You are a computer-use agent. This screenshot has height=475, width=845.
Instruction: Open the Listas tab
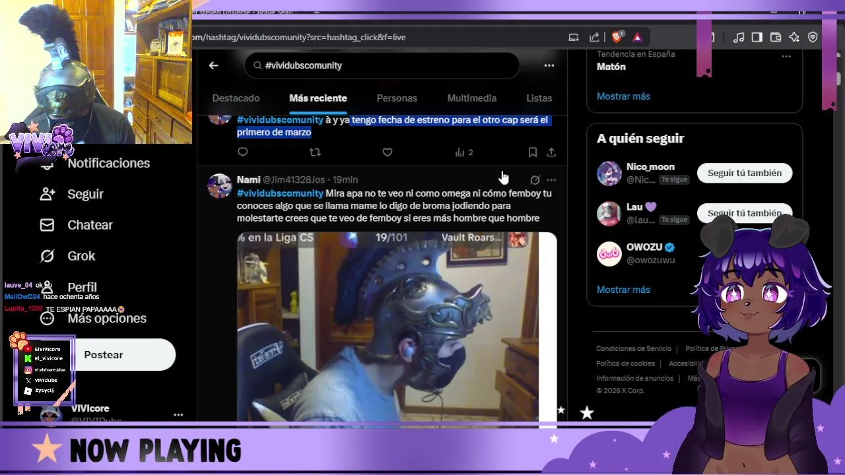pyautogui.click(x=539, y=98)
